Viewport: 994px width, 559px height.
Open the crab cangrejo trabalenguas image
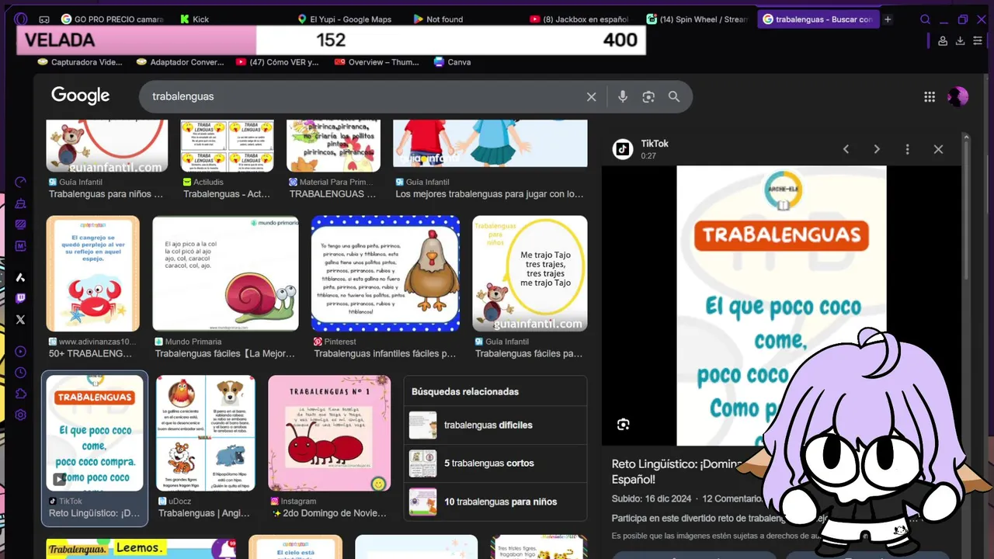[x=92, y=273]
